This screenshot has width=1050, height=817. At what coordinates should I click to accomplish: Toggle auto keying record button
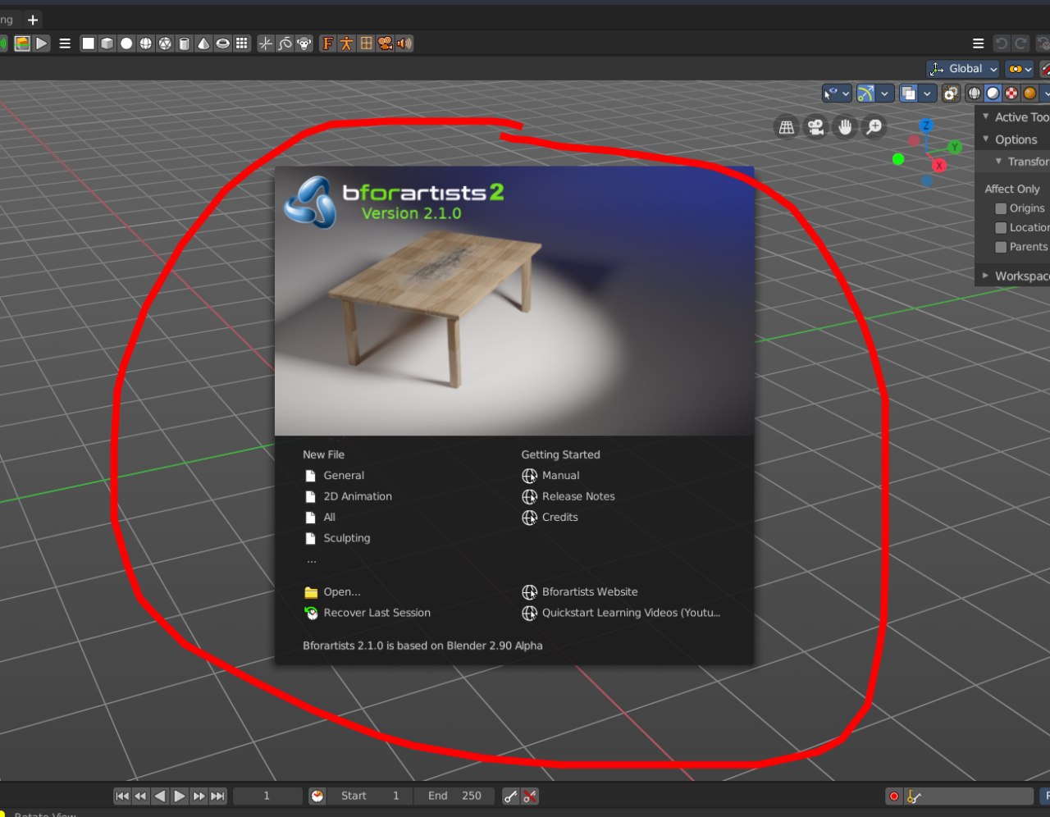click(x=894, y=796)
